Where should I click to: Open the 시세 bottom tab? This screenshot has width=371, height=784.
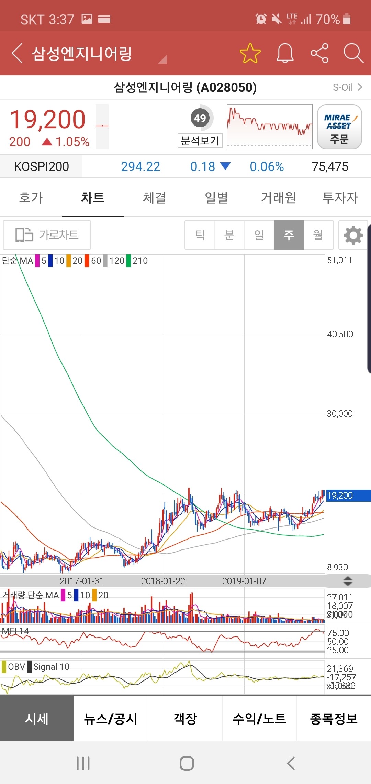tap(37, 719)
